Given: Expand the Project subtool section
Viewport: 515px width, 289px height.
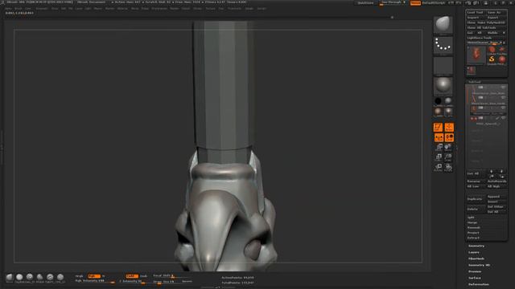Looking at the screenshot, I should pos(473,233).
